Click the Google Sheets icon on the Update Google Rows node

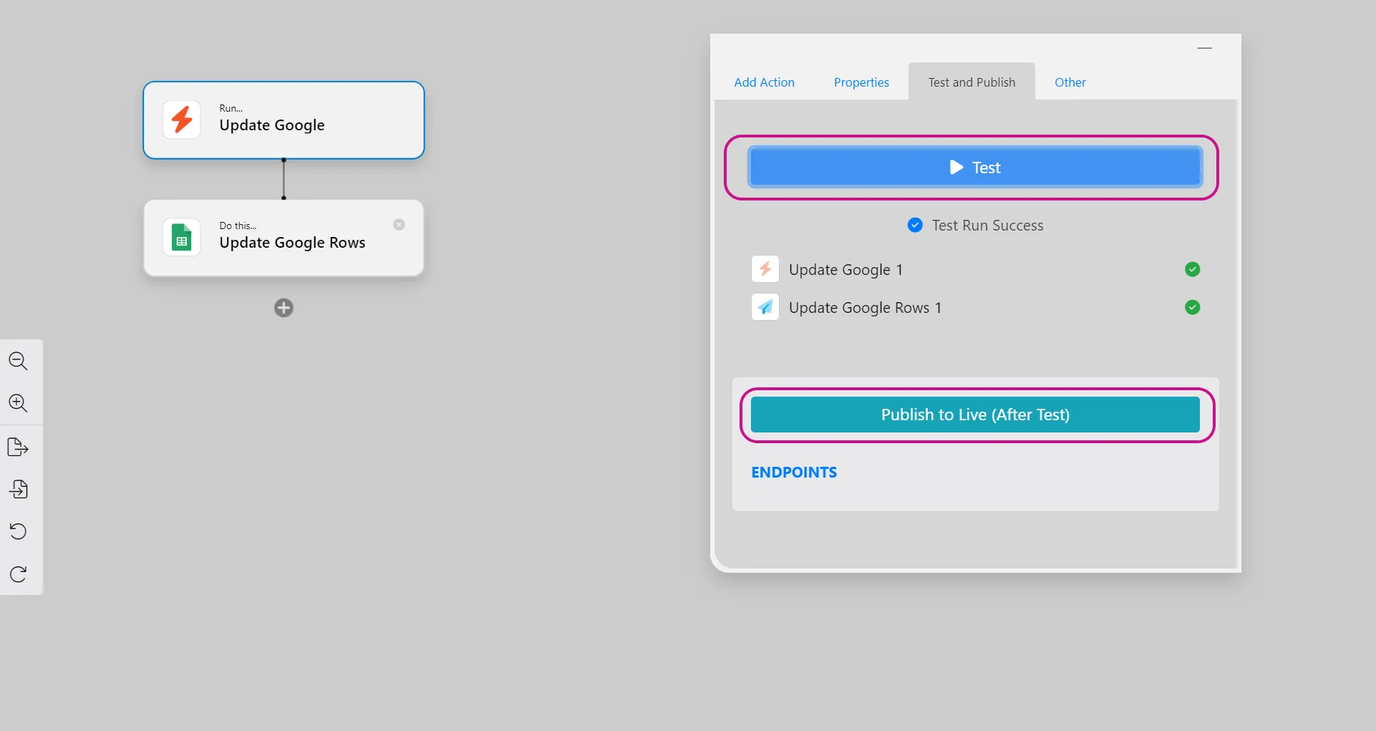(182, 237)
